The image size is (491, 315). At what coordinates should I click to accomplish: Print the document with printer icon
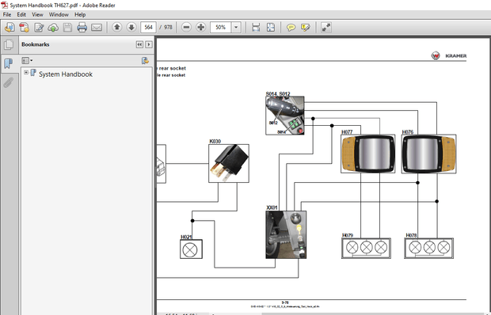82,28
